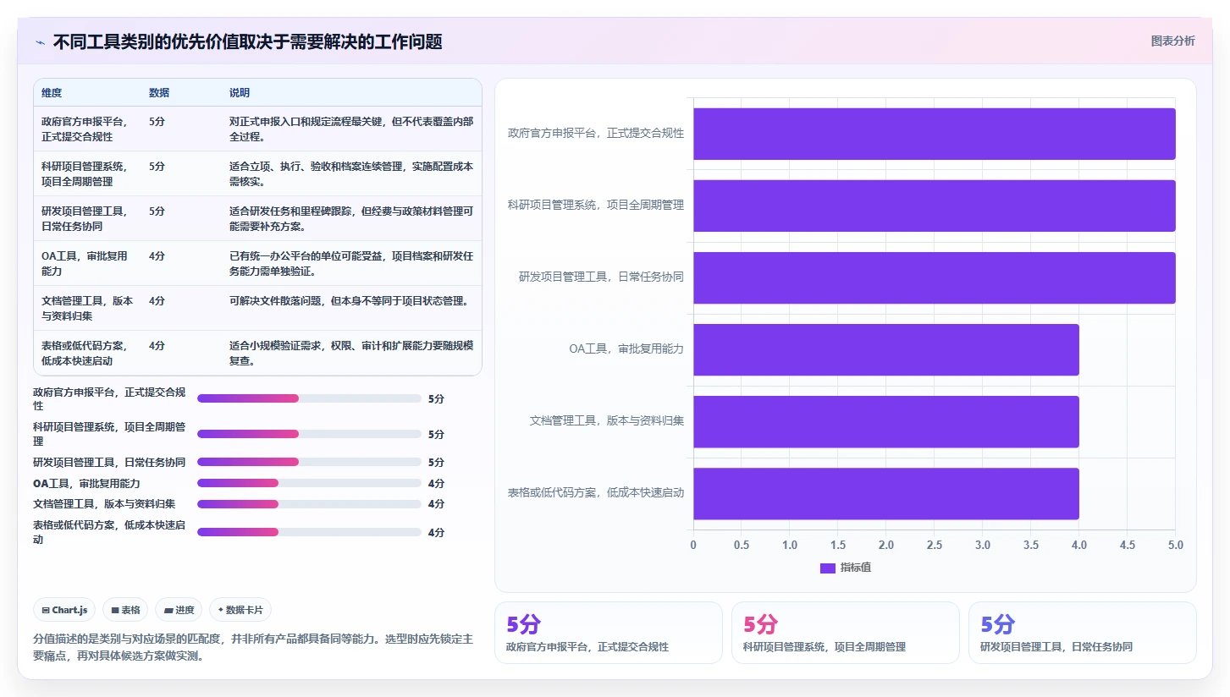The width and height of the screenshot is (1230, 697).
Task: Click the 5分 value in the 科研项目管理系统 table row
Action: (x=157, y=166)
